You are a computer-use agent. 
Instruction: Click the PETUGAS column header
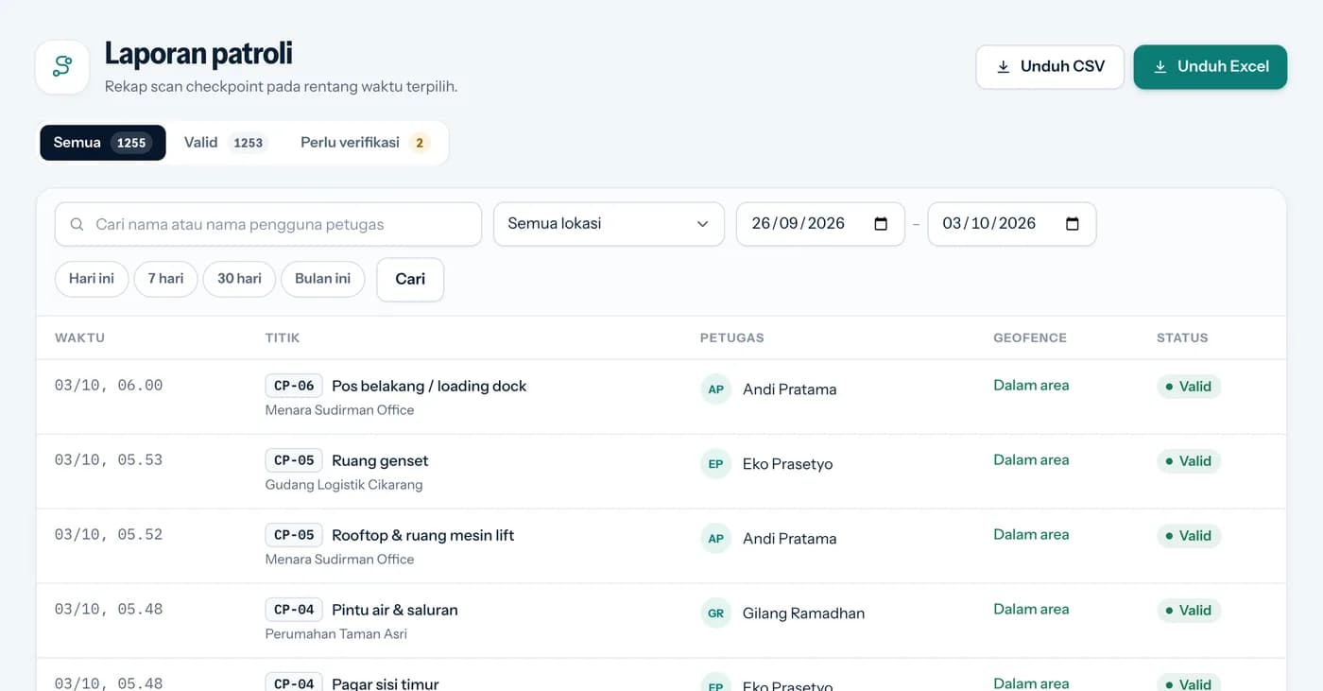pyautogui.click(x=732, y=338)
